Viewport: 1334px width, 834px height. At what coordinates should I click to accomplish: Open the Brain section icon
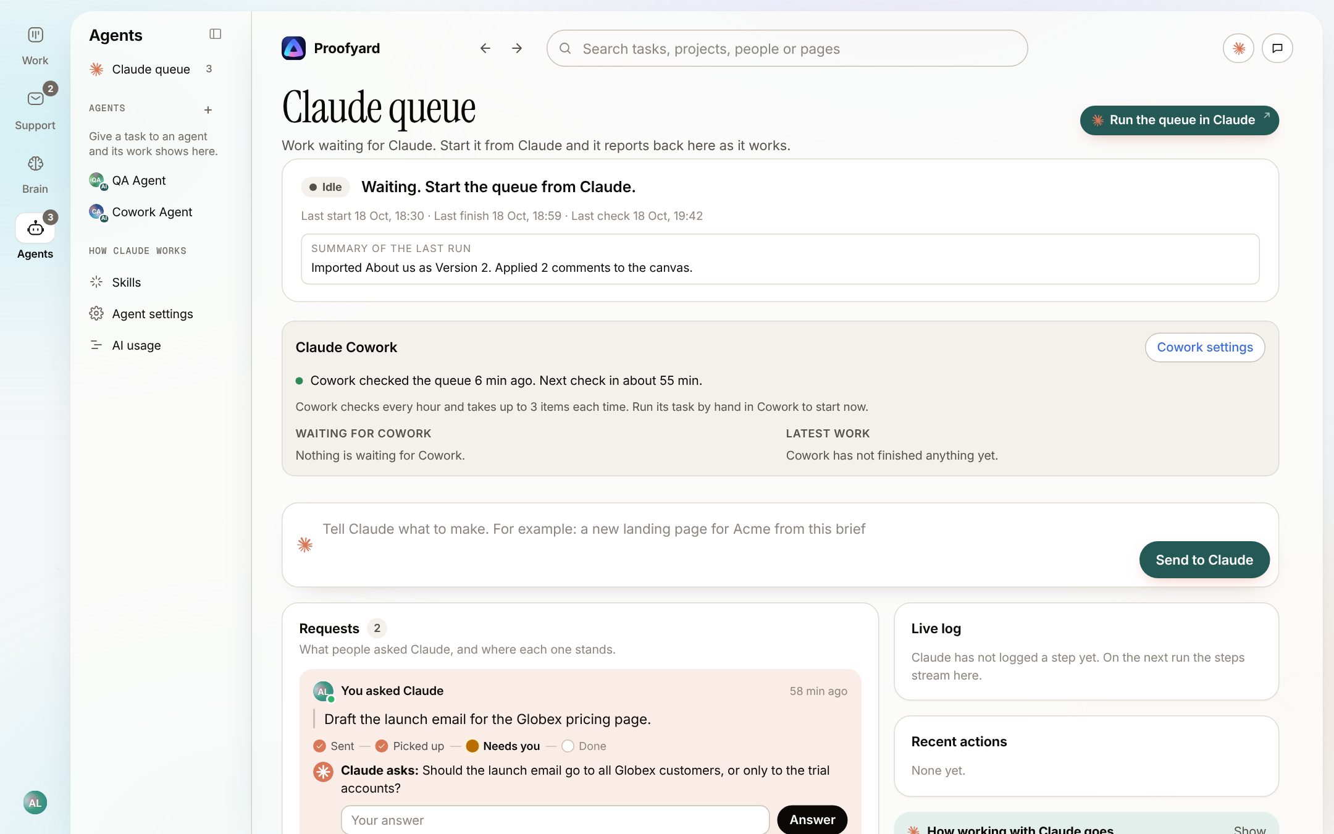coord(35,164)
